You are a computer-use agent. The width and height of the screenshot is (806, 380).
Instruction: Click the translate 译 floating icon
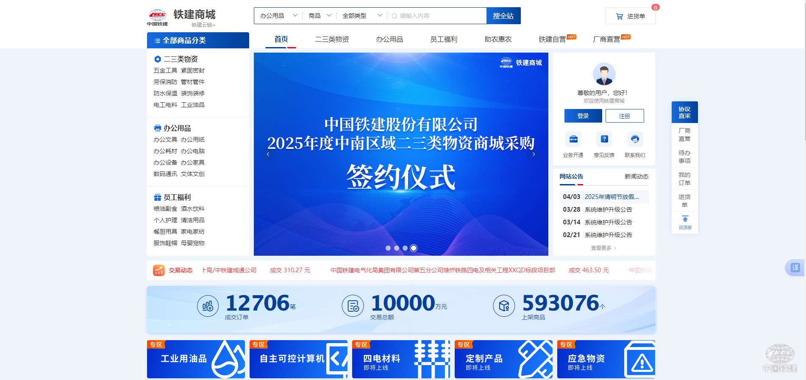pyautogui.click(x=795, y=268)
